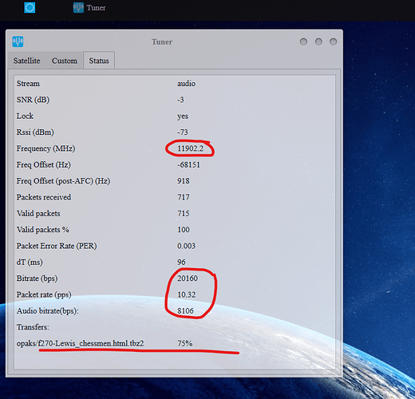The width and height of the screenshot is (415, 399).
Task: Click the transfer file 'opaks/f270-Lewis_chessmen.html.tbz2'
Action: click(x=80, y=344)
